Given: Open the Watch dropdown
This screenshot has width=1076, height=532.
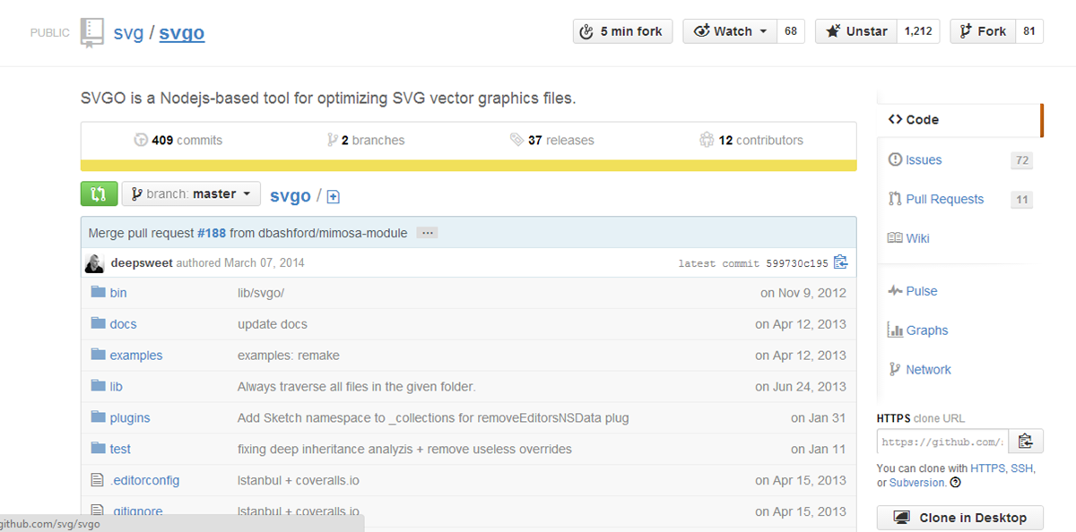Looking at the screenshot, I should click(730, 31).
